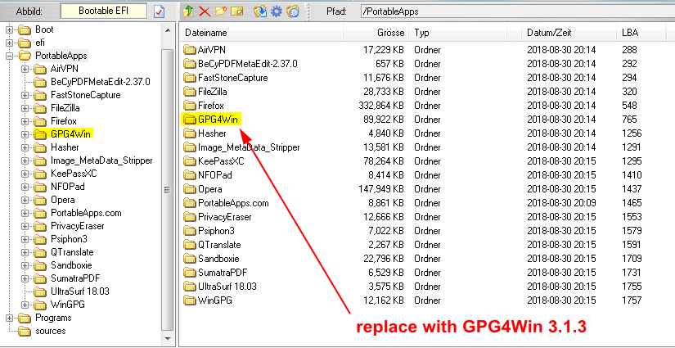Go up one folder level
The width and height of the screenshot is (675, 348).
188,11
